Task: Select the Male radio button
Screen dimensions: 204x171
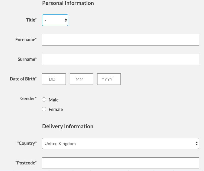Action: pos(44,100)
